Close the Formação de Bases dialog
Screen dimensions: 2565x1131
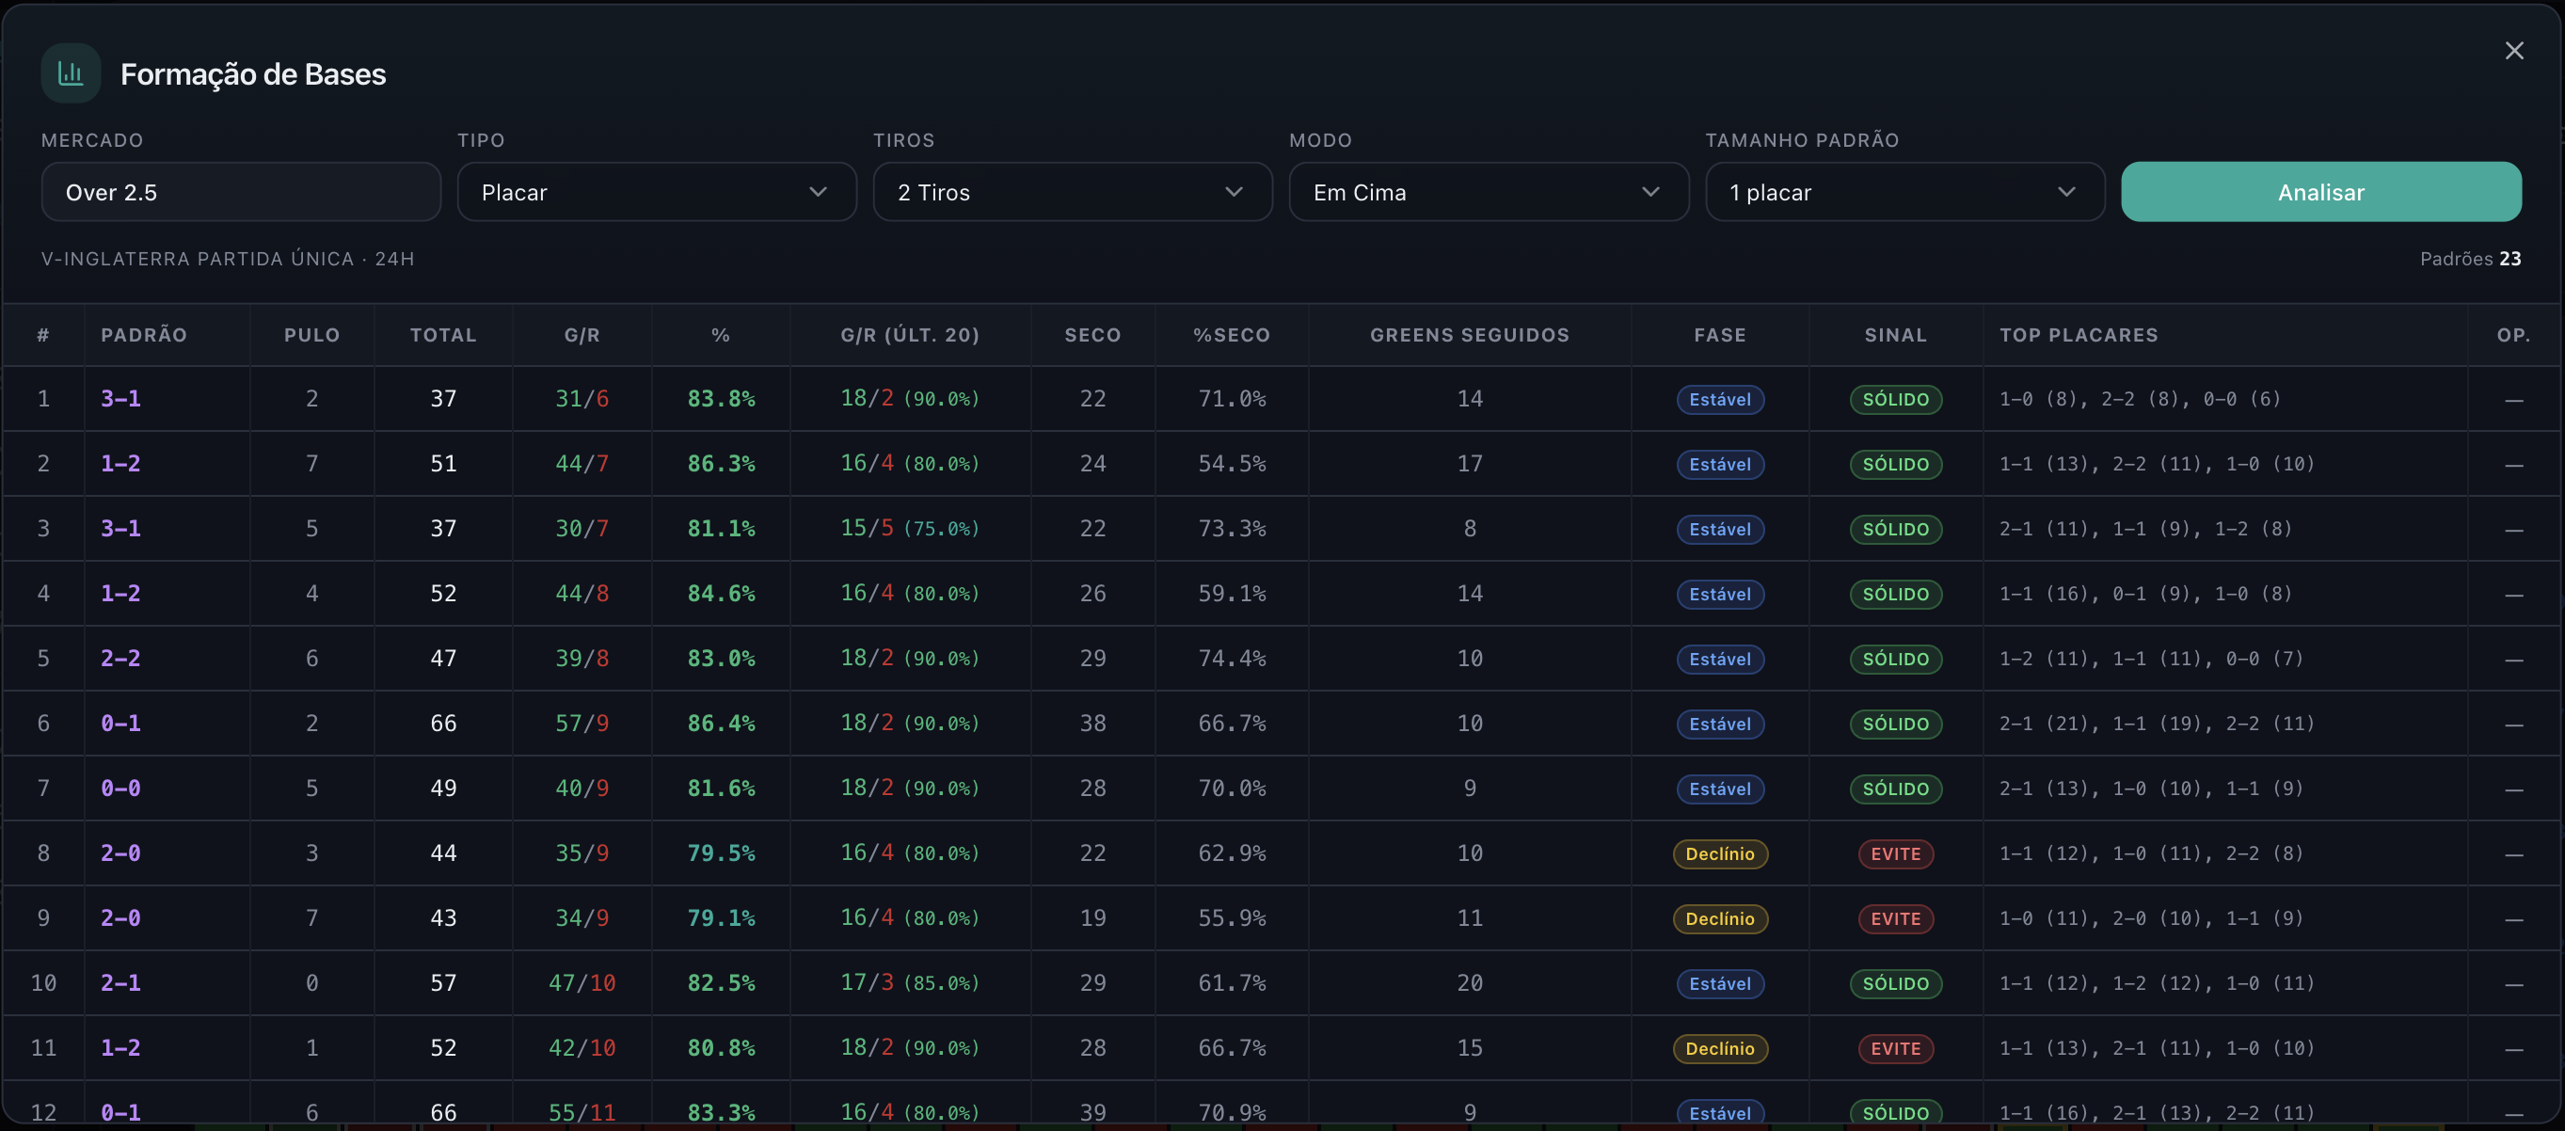2513,51
